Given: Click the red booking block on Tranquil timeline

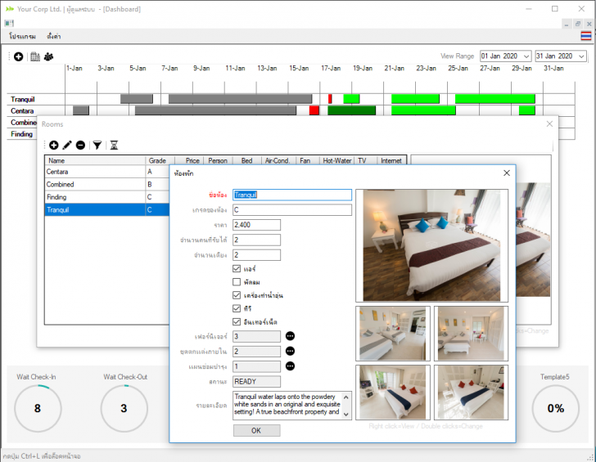Looking at the screenshot, I should click(330, 99).
